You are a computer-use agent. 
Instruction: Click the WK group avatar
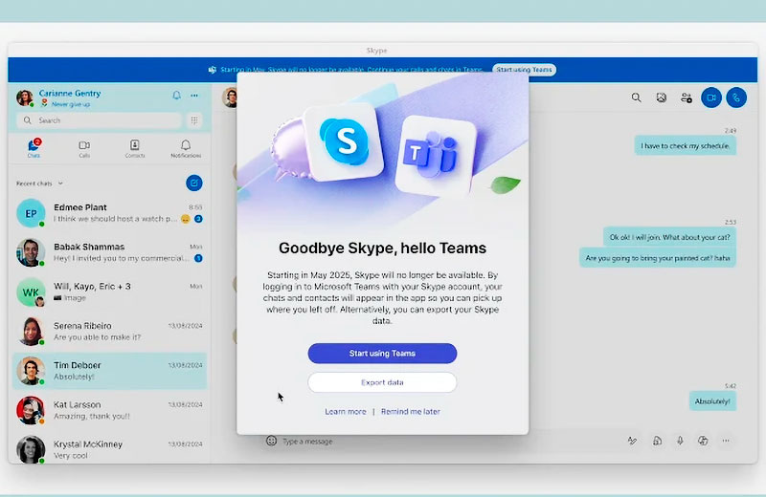click(x=31, y=292)
